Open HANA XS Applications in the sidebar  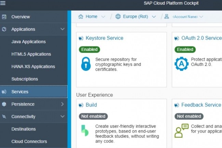[34, 67]
